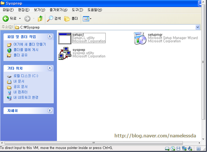Open the address bar dropdown arrow
Screen dimensions: 207x152
point(198,27)
